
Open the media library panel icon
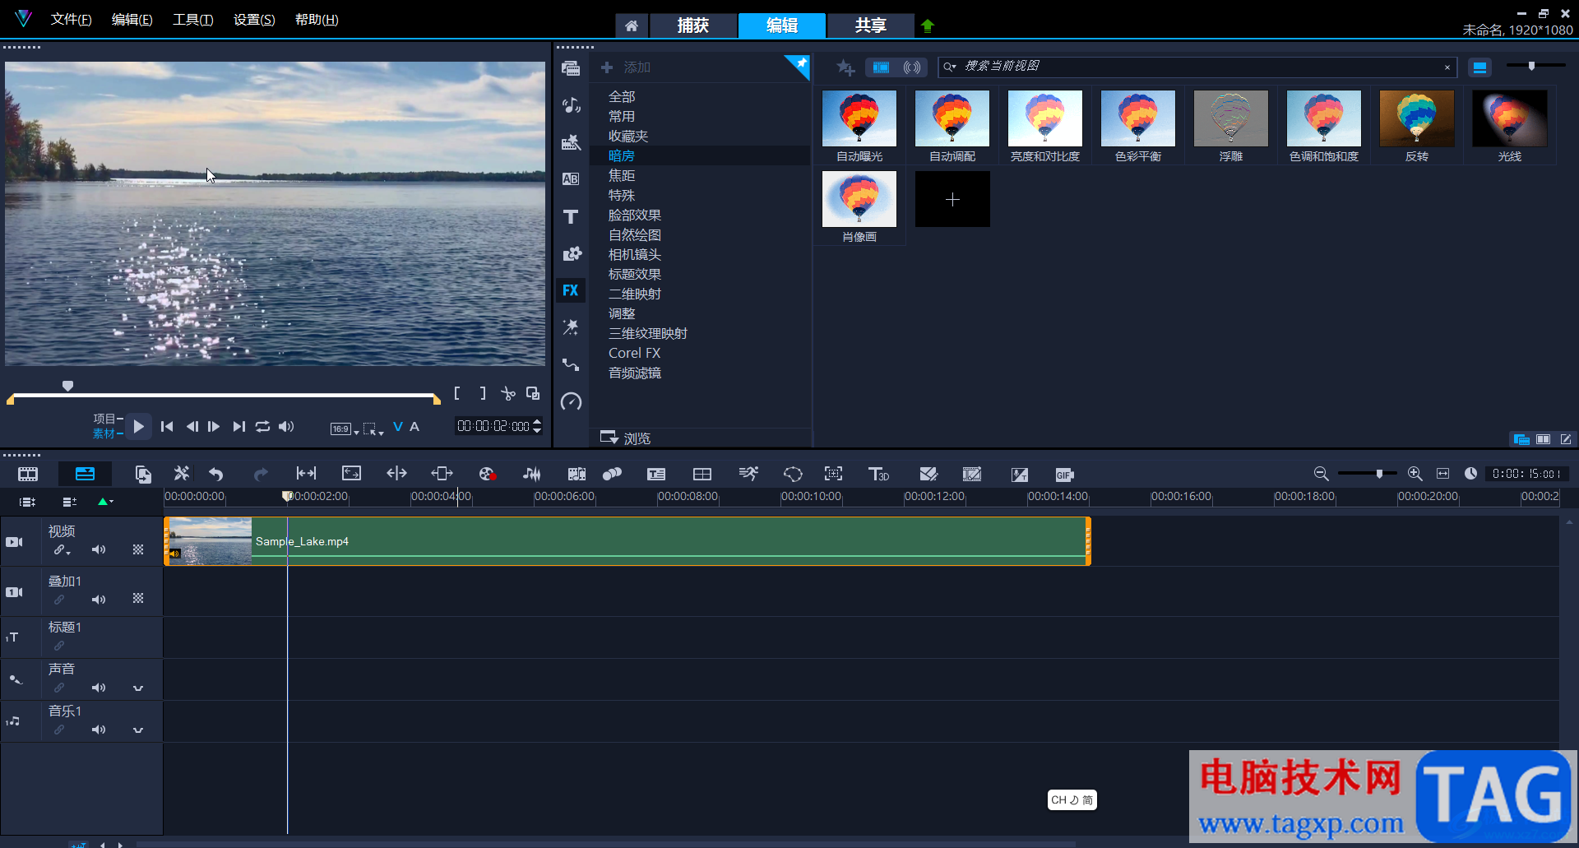(x=571, y=68)
